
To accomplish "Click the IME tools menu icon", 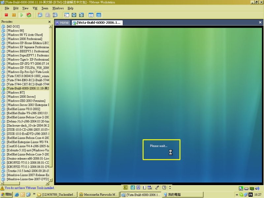I will 149,187.
